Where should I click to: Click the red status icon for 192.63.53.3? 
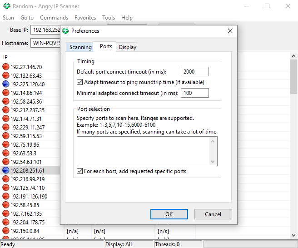(x=6, y=153)
